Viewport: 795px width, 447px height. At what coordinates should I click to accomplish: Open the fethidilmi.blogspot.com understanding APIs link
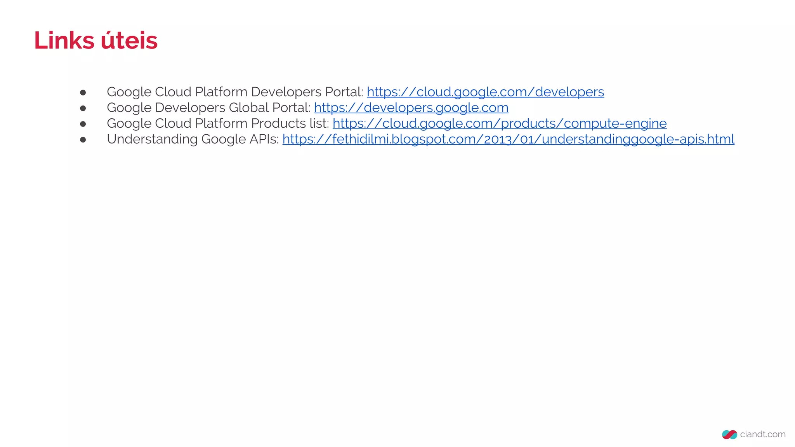click(508, 139)
